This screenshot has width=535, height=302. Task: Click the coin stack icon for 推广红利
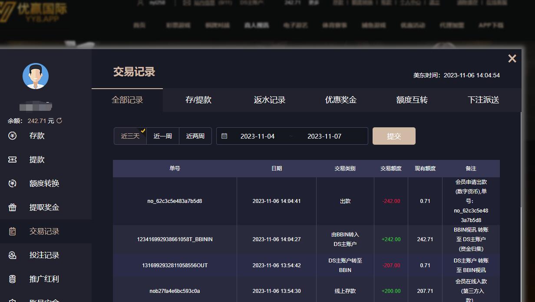click(13, 279)
